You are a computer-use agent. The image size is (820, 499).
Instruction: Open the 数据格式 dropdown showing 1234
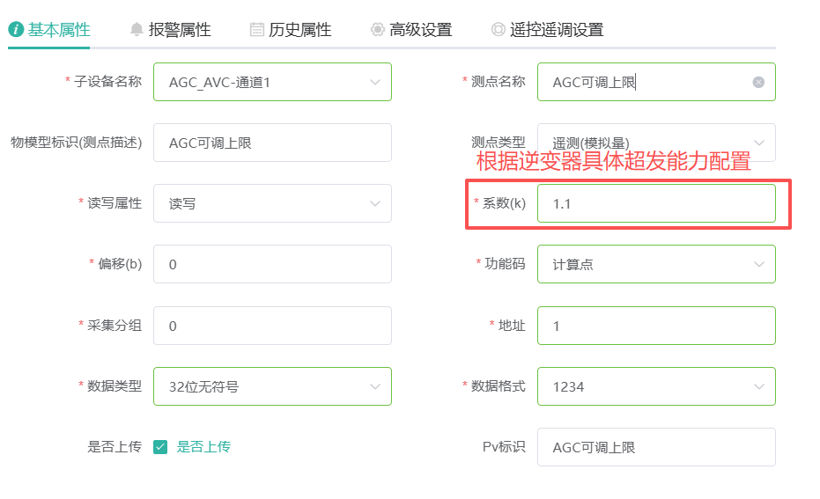tap(759, 386)
